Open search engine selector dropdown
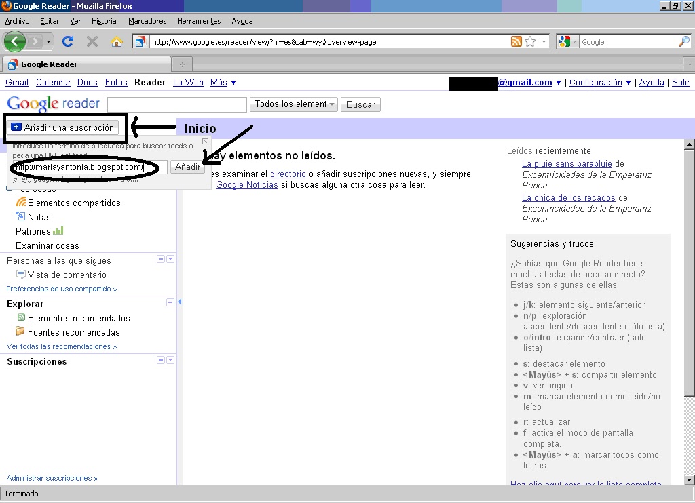695x503 pixels. coord(574,41)
